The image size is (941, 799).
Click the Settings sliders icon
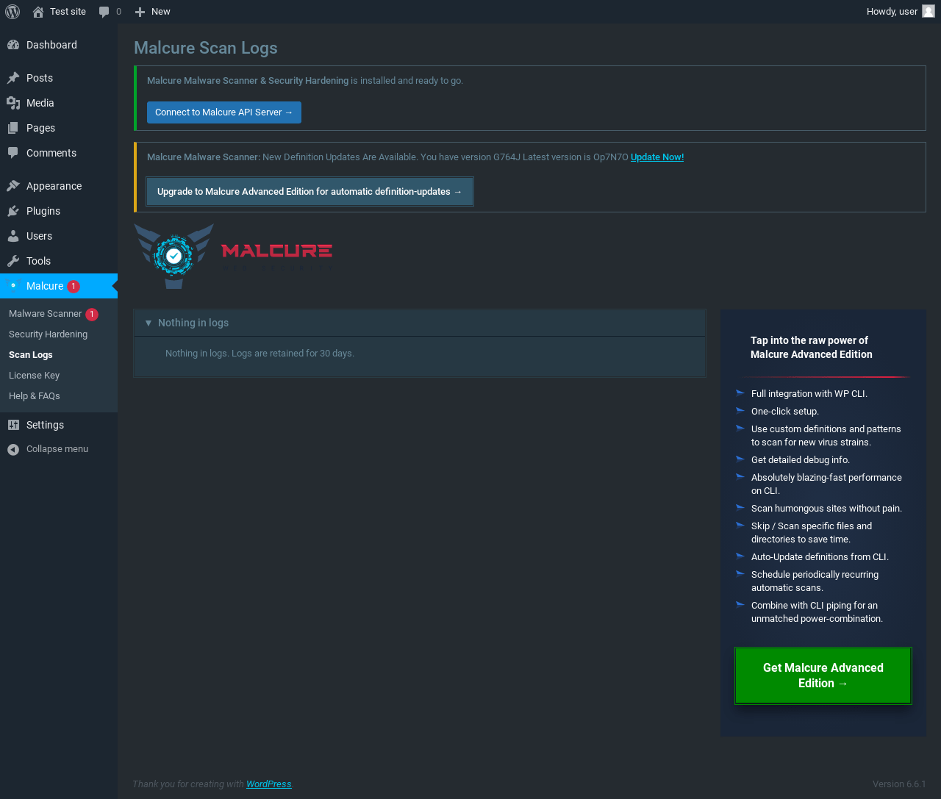coord(13,425)
